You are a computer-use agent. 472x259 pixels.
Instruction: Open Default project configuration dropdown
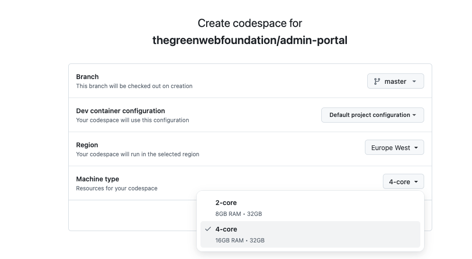(372, 115)
